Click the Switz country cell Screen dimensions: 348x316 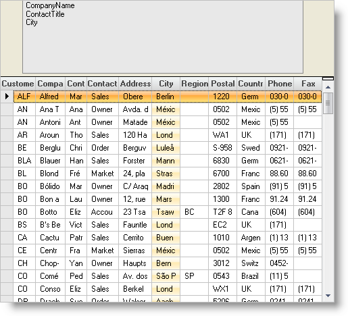[x=251, y=263]
